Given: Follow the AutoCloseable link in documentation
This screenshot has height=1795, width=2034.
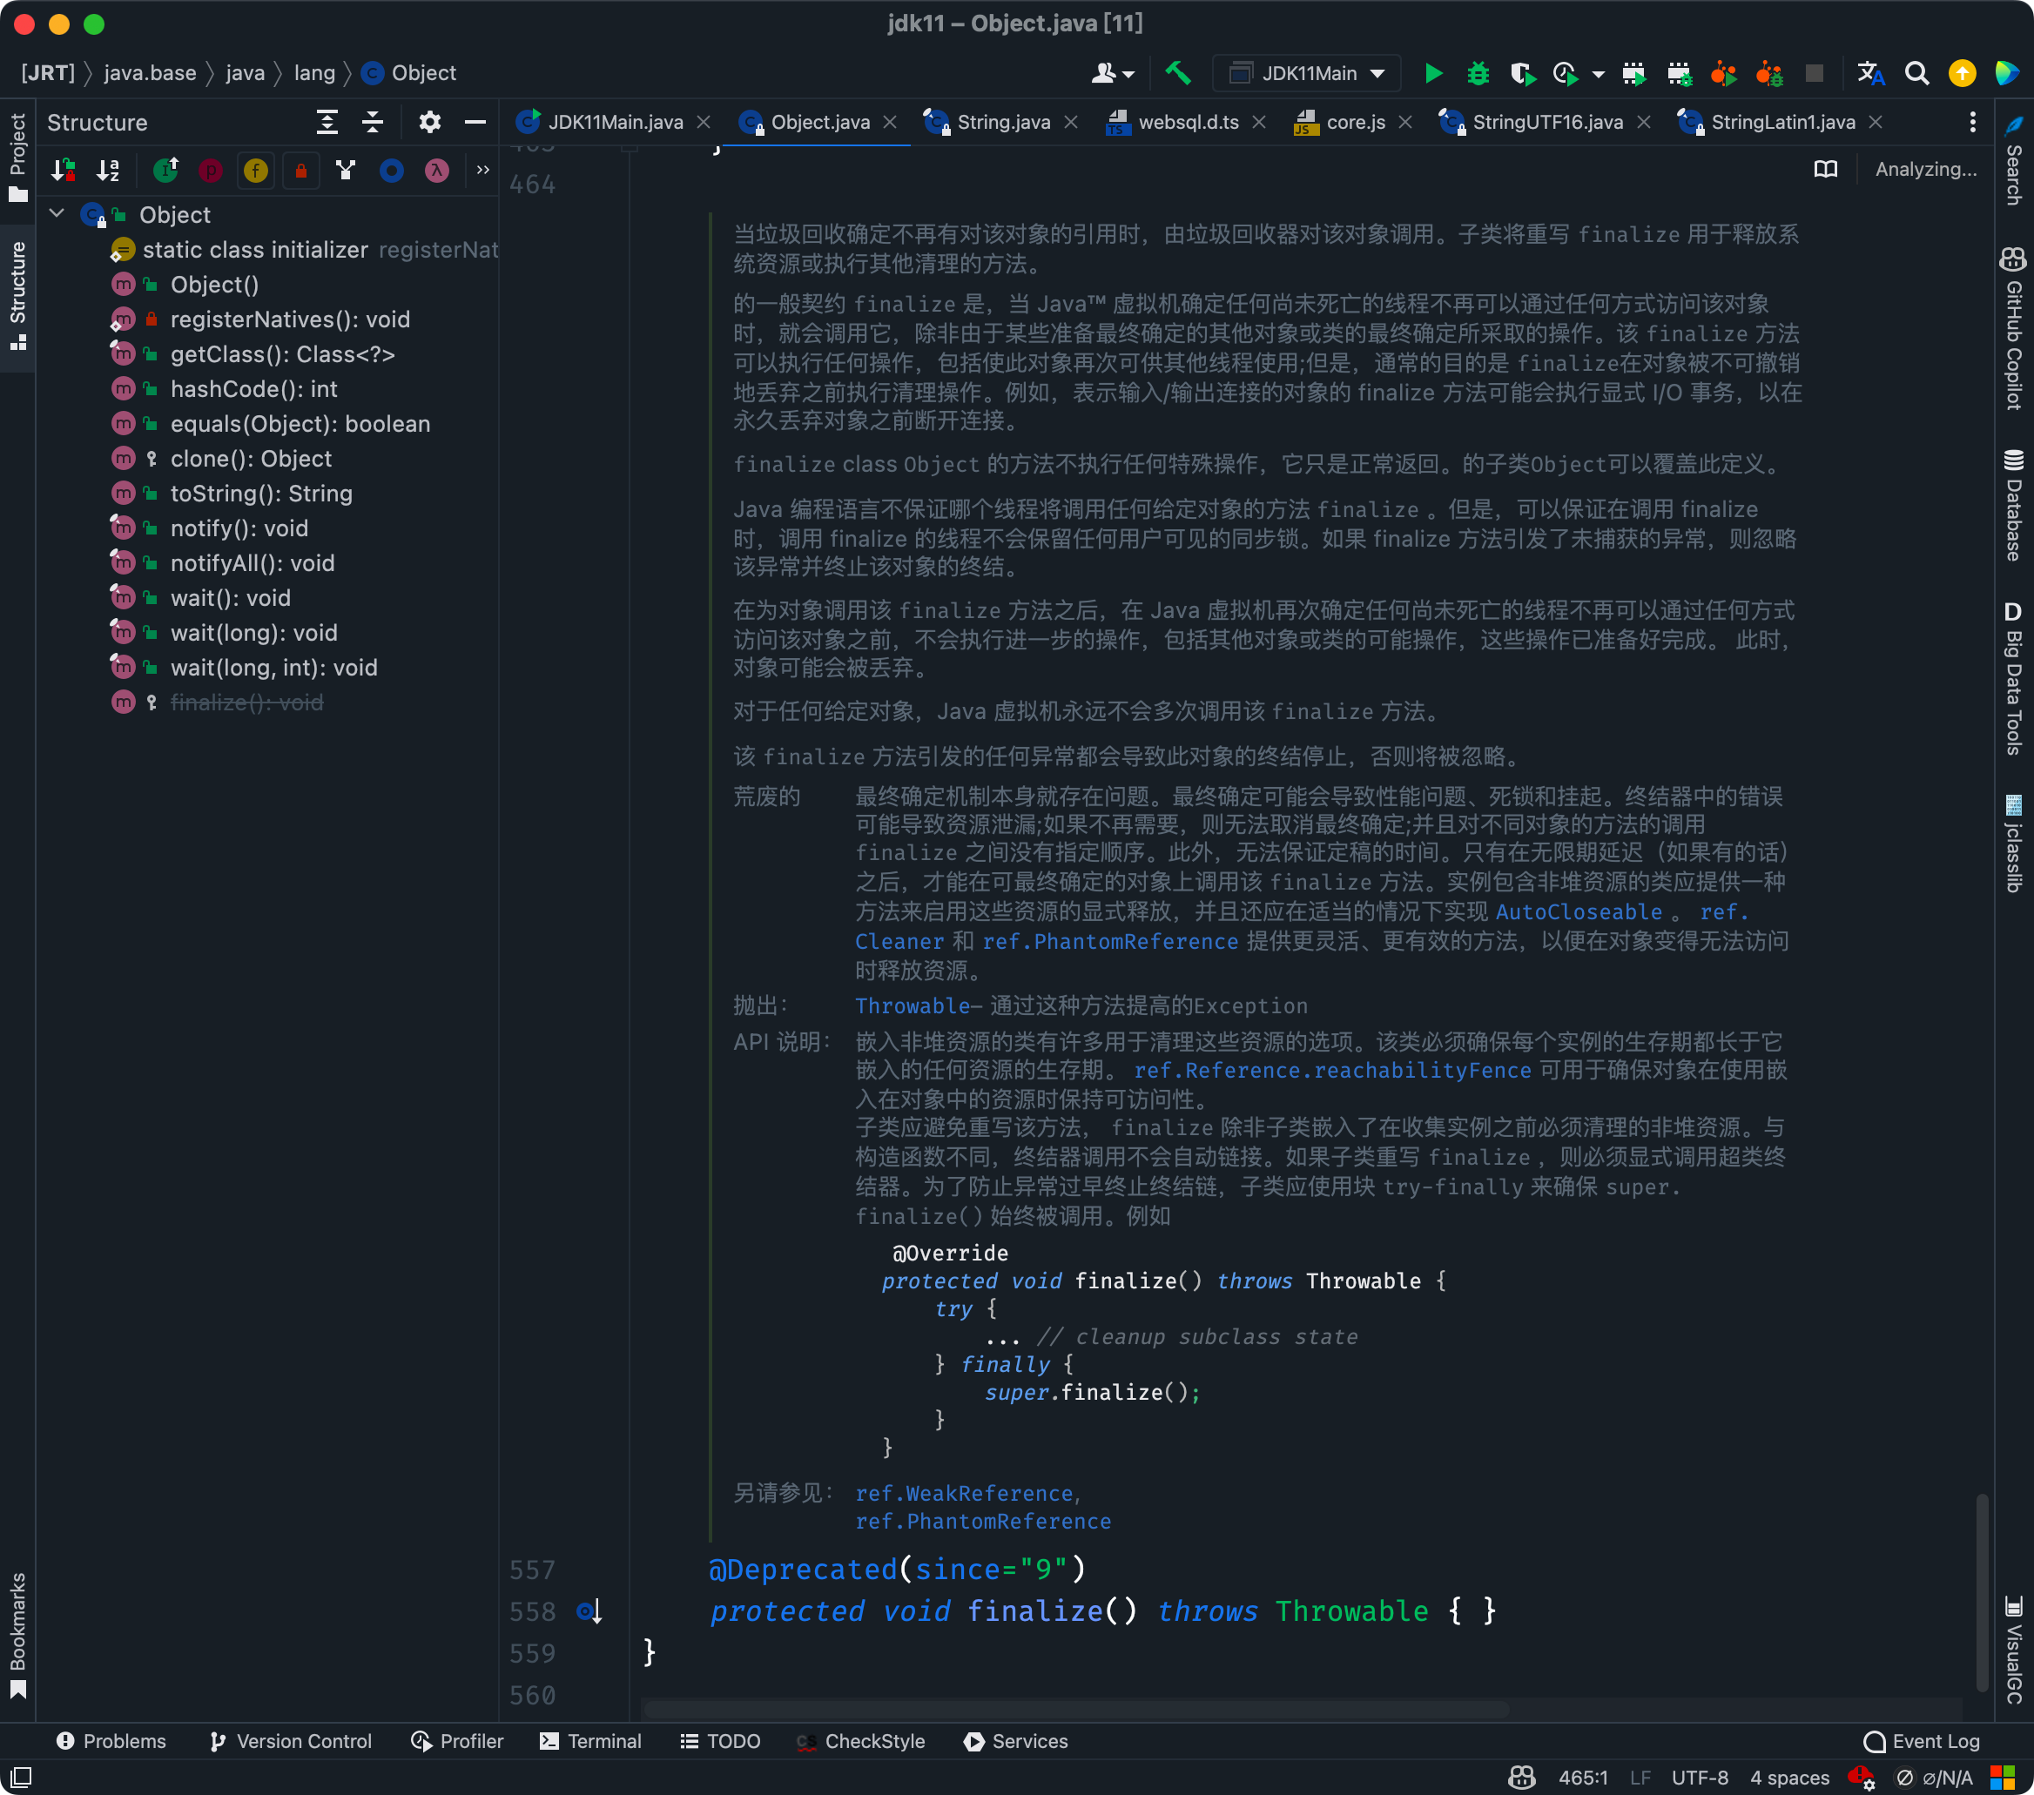Looking at the screenshot, I should [x=1579, y=911].
